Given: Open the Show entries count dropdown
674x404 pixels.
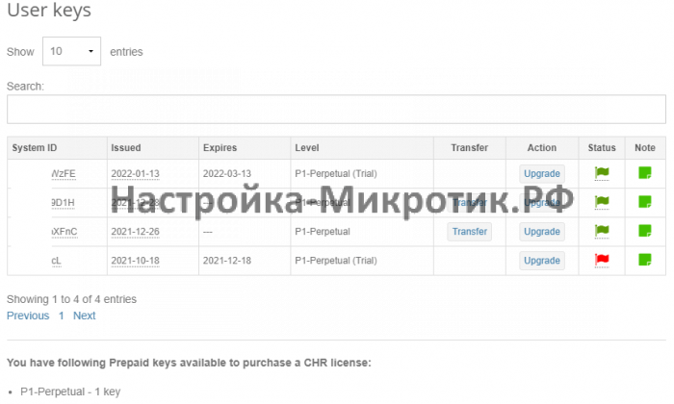Looking at the screenshot, I should (x=71, y=51).
